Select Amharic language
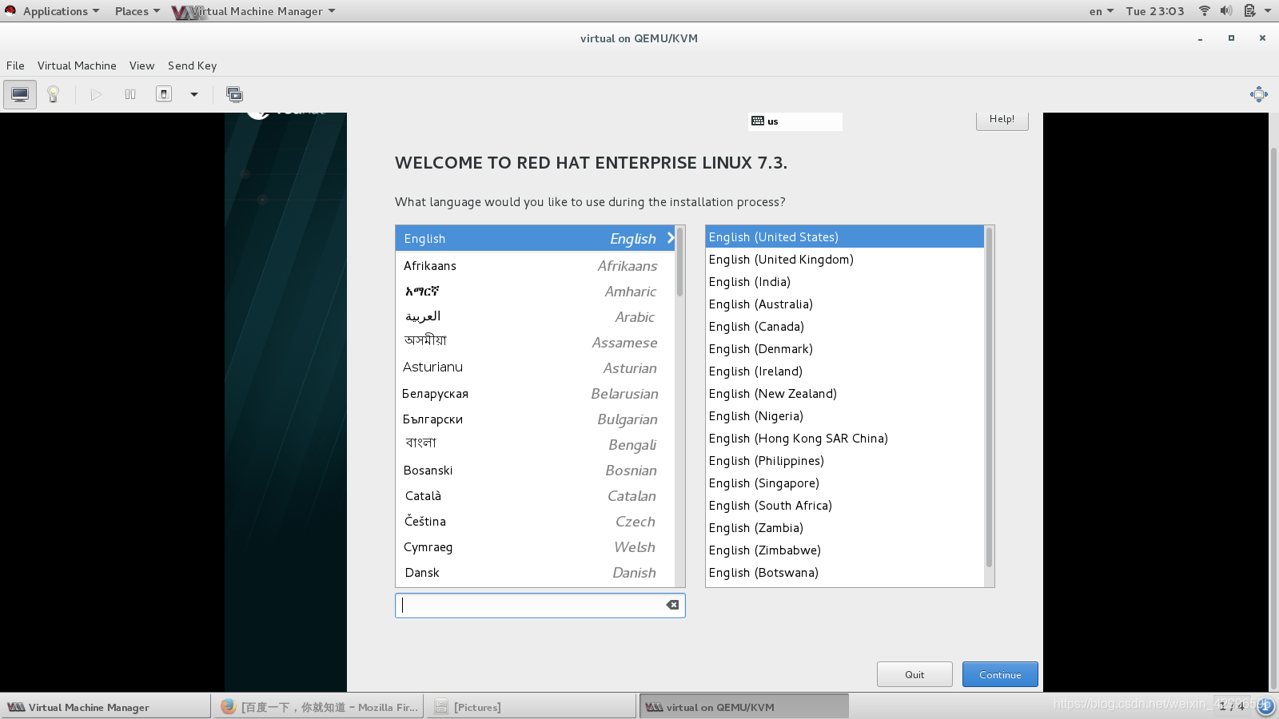Viewport: 1279px width, 719px height. 535,291
